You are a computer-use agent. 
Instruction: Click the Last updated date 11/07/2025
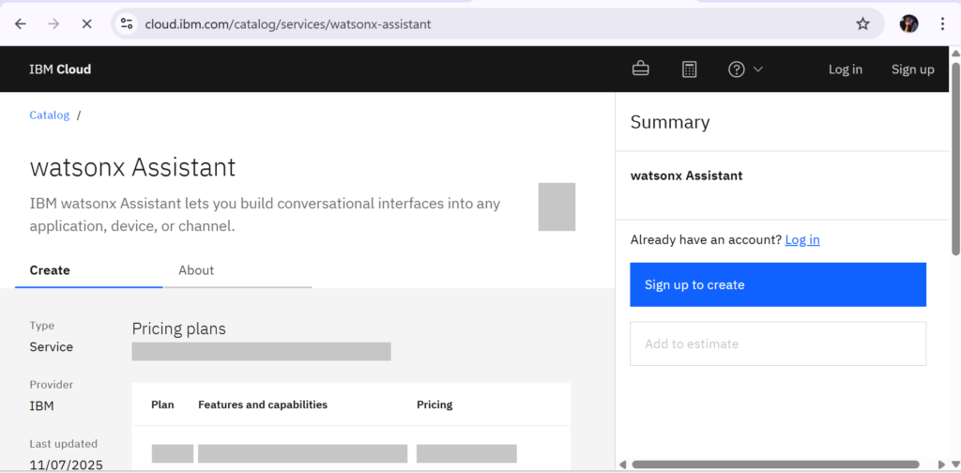click(x=67, y=465)
